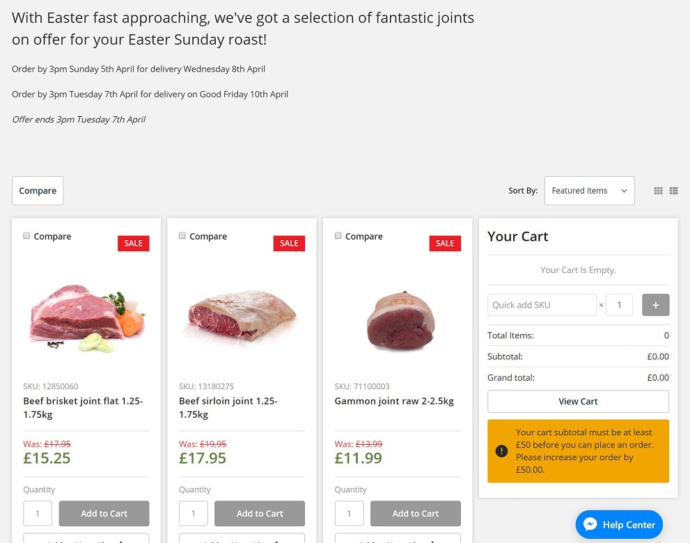Viewport: 690px width, 543px height.
Task: Click the View Cart button
Action: coord(578,402)
